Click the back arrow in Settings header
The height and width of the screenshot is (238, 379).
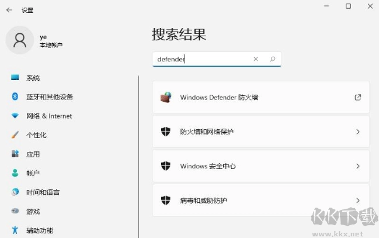tap(9, 10)
